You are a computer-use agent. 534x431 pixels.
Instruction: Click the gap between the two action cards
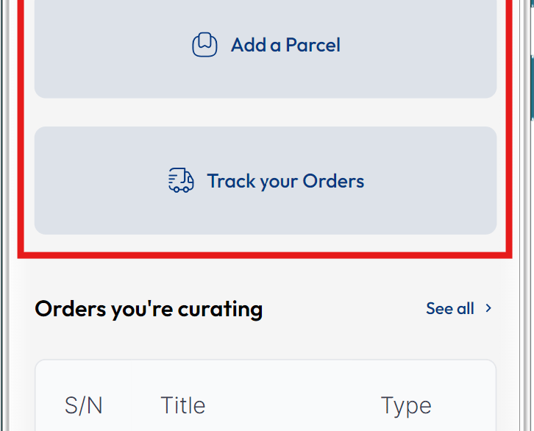[265, 113]
